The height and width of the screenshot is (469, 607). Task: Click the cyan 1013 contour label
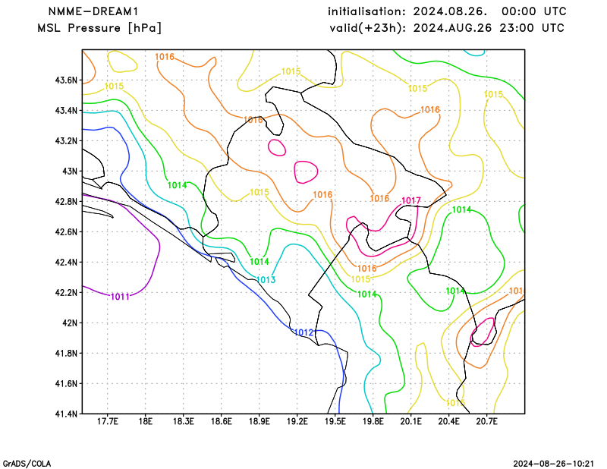click(266, 279)
